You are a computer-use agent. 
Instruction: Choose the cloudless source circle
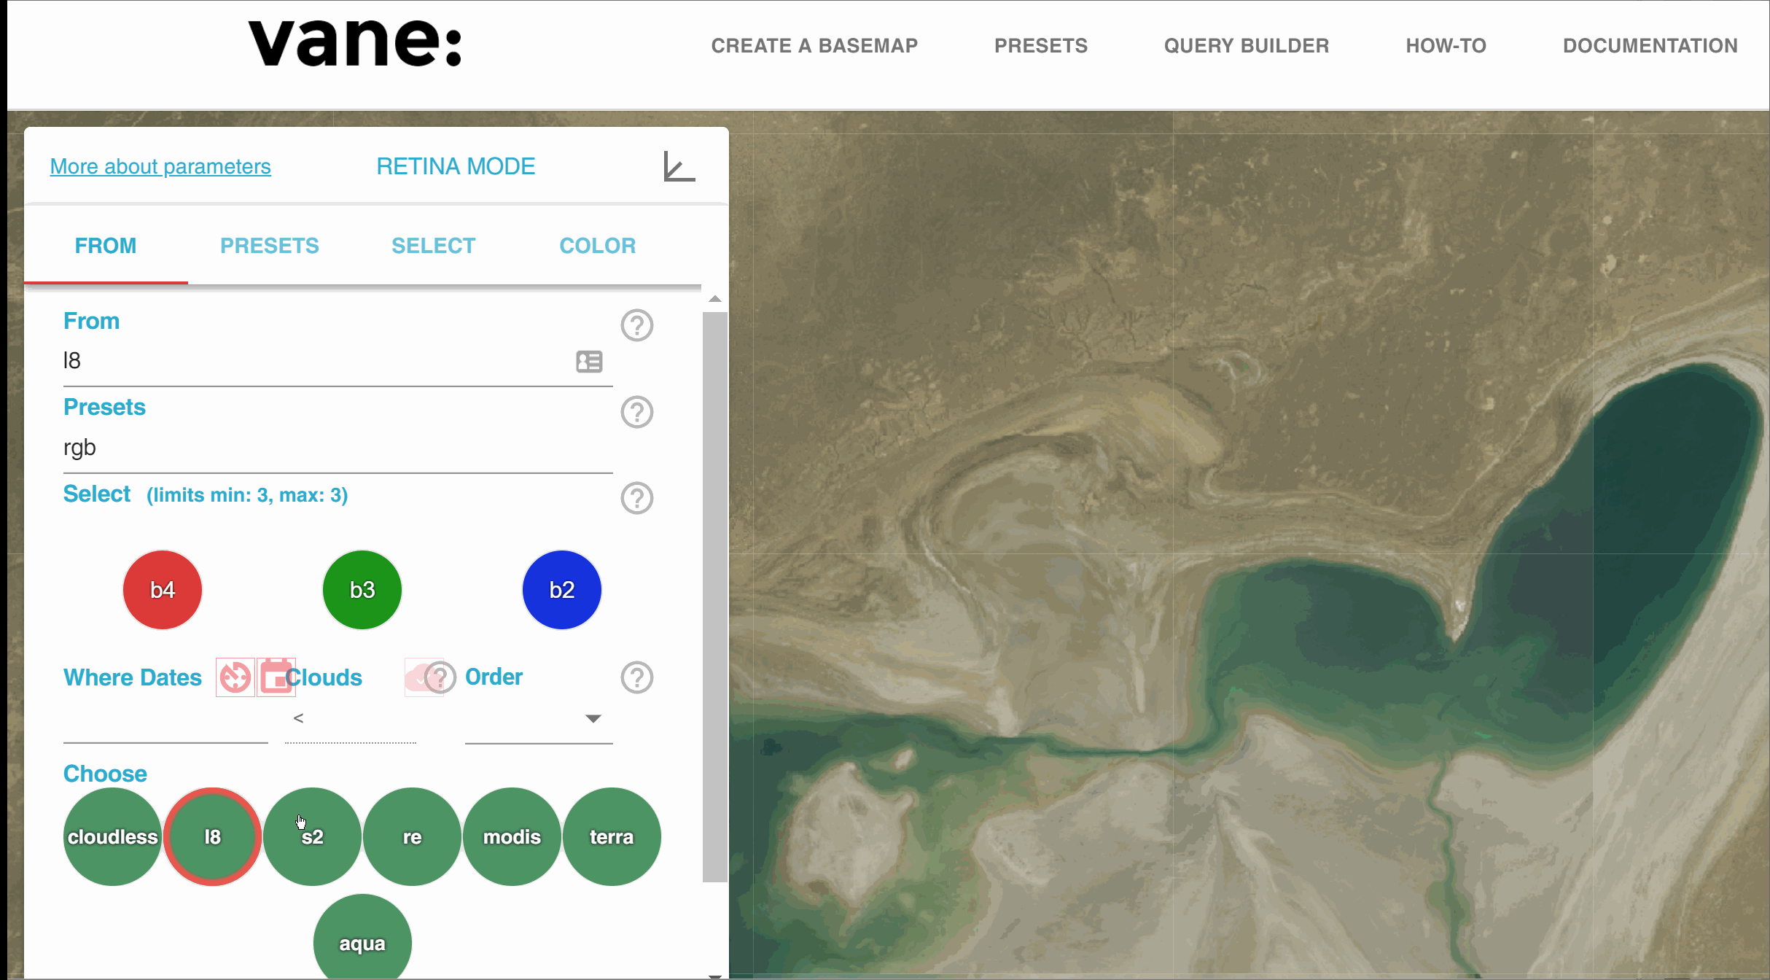[112, 836]
